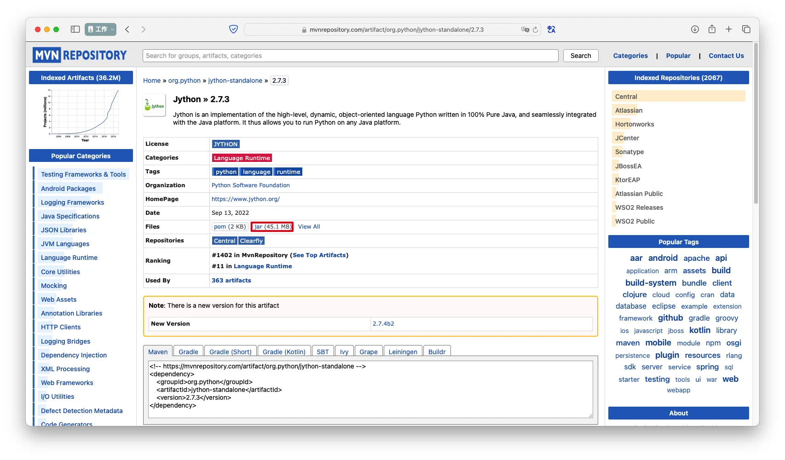The width and height of the screenshot is (785, 460).
Task: Open the downloads icon in toolbar
Action: pyautogui.click(x=695, y=29)
